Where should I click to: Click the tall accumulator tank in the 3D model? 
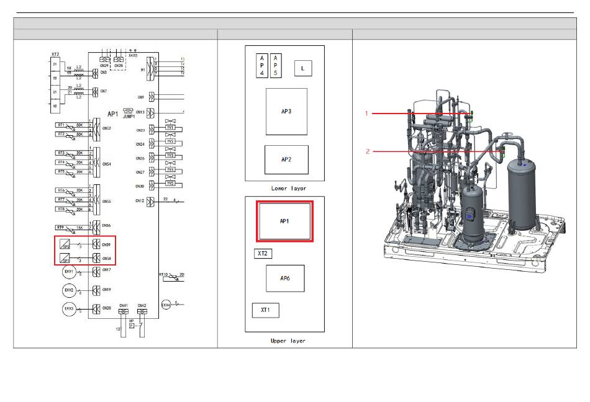pos(522,194)
